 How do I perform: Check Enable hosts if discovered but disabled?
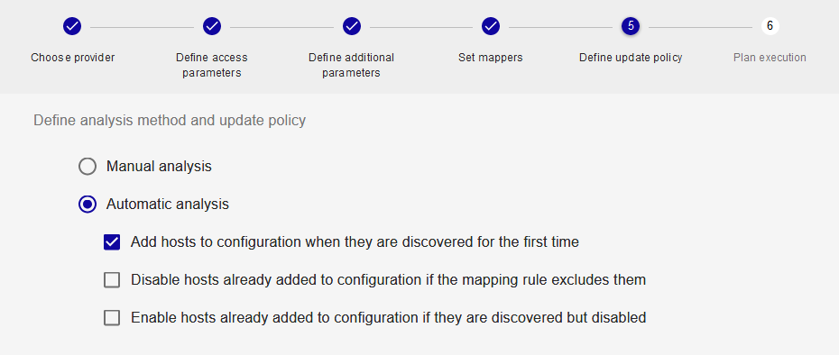(112, 318)
